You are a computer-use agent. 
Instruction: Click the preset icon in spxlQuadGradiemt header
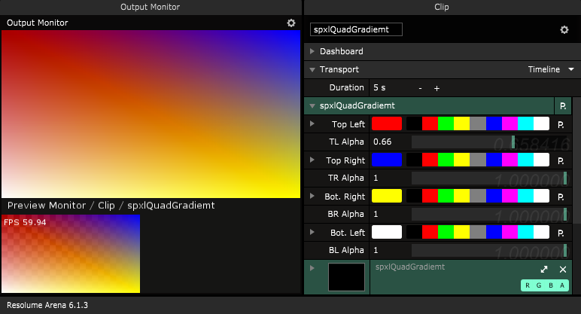[561, 106]
